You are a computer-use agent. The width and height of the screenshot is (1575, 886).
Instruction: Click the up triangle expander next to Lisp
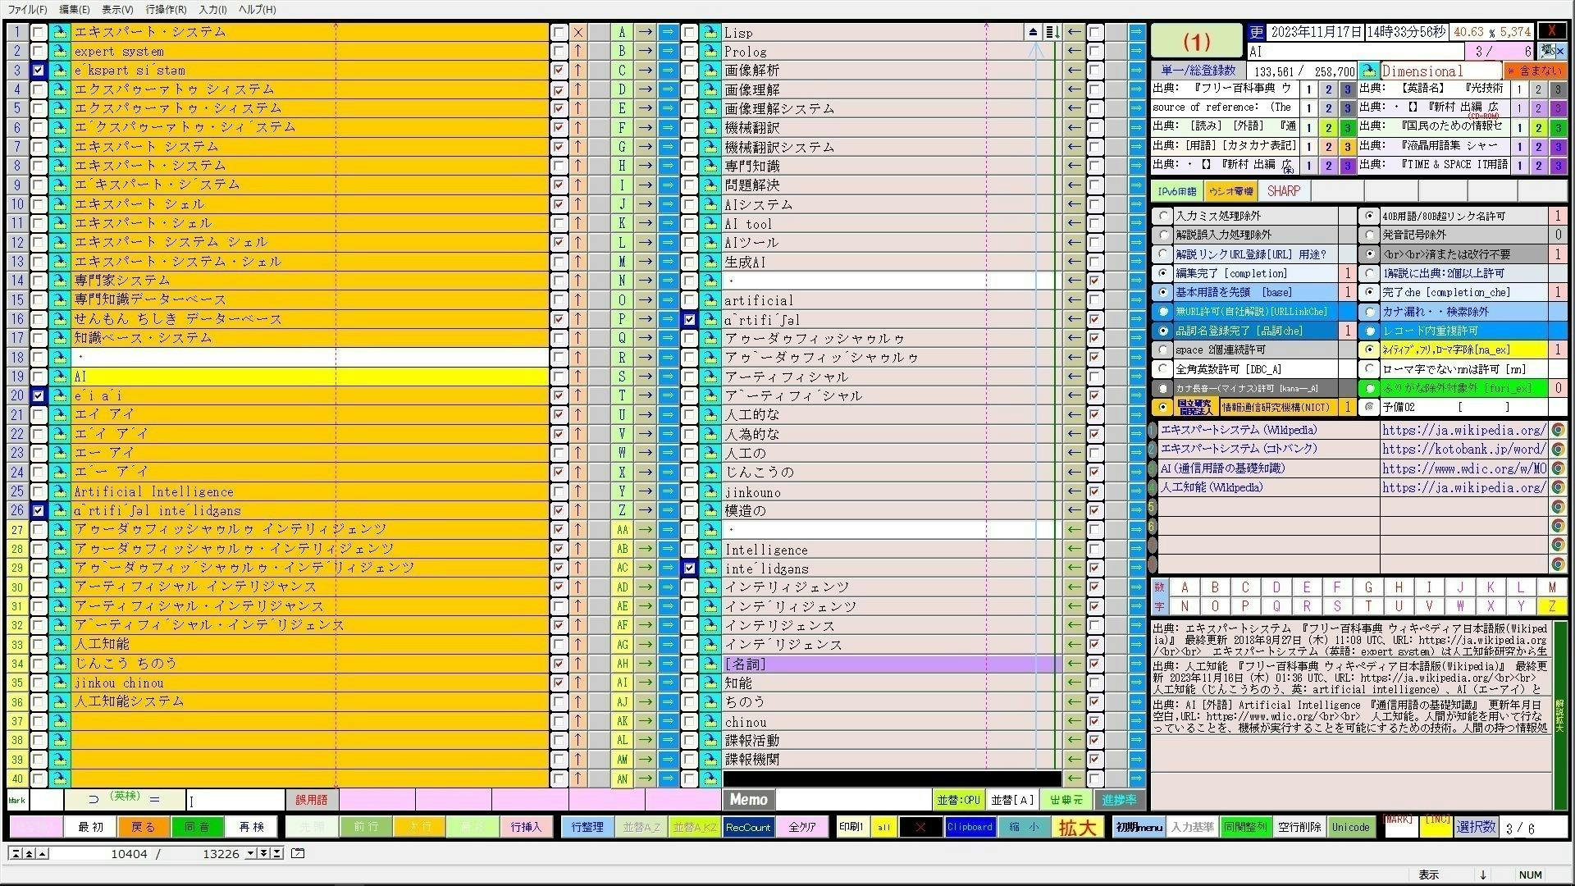point(1033,32)
